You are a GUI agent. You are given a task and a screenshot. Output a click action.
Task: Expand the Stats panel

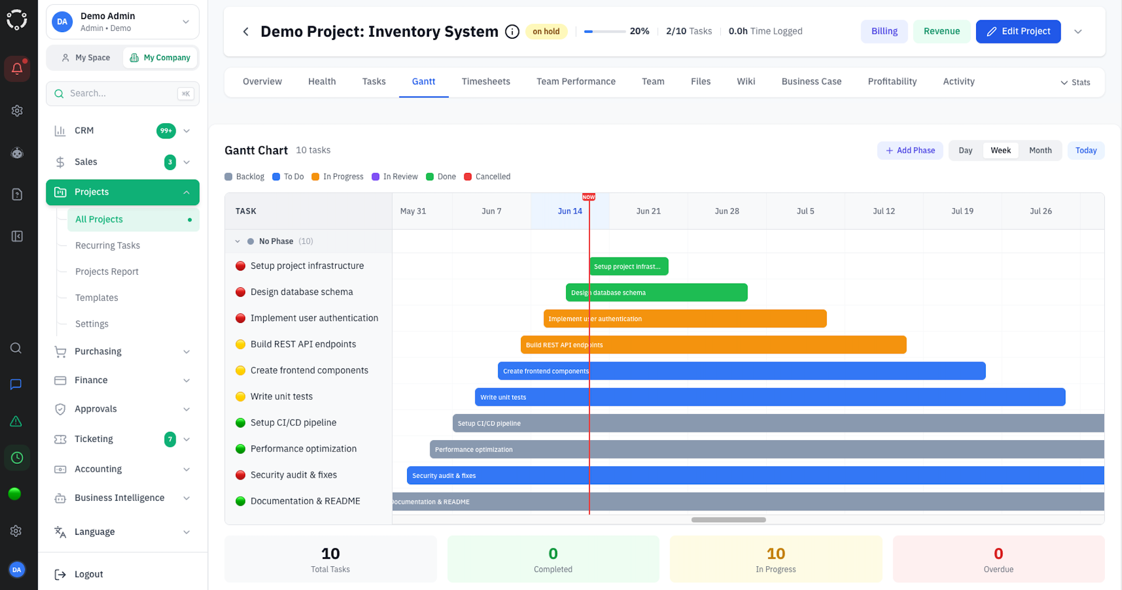1075,83
